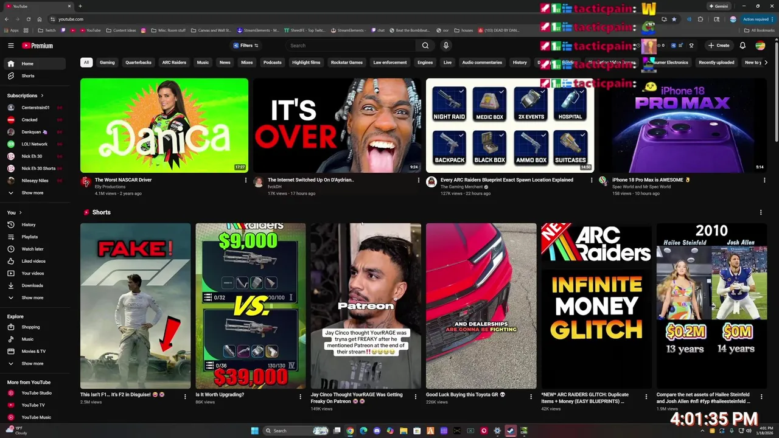Screen dimensions: 779x438
Task: Click the Create button
Action: (x=719, y=46)
